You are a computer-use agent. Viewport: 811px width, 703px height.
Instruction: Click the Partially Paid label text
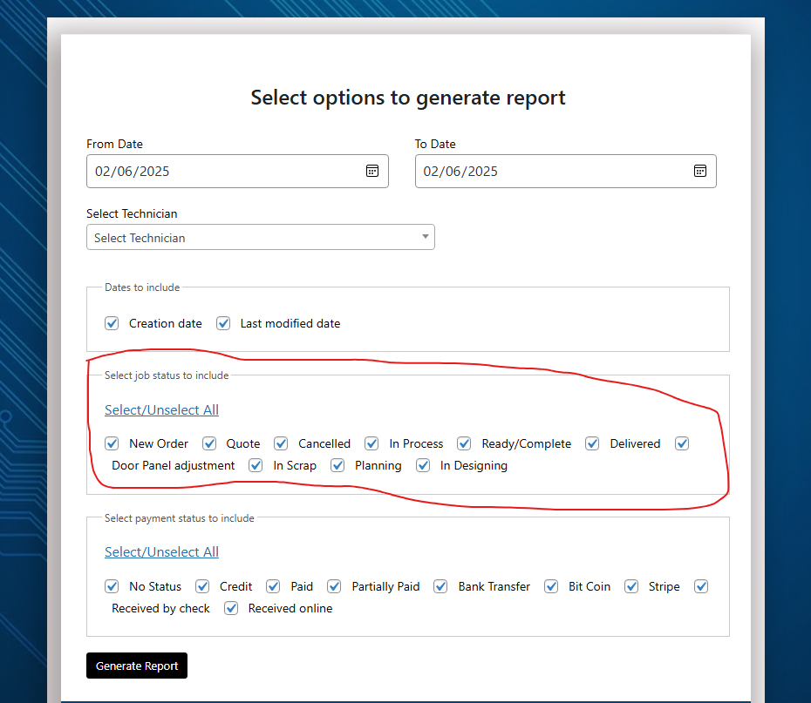click(385, 587)
